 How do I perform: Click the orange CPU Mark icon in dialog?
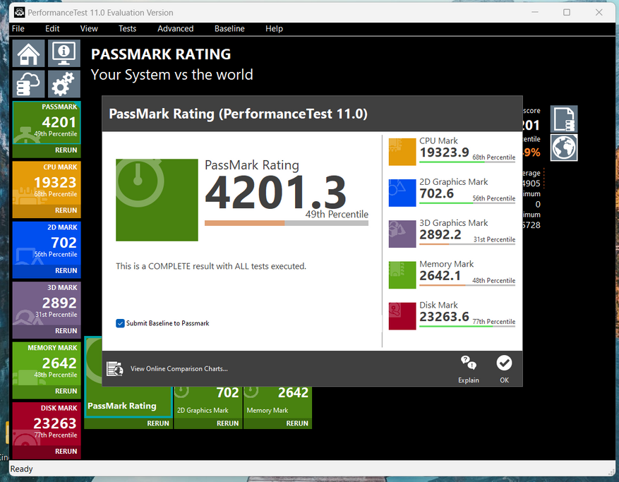(402, 152)
